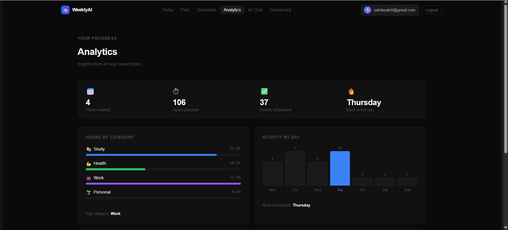508x230 pixels.
Task: Click the Sat activity bar
Action: pos(385,182)
